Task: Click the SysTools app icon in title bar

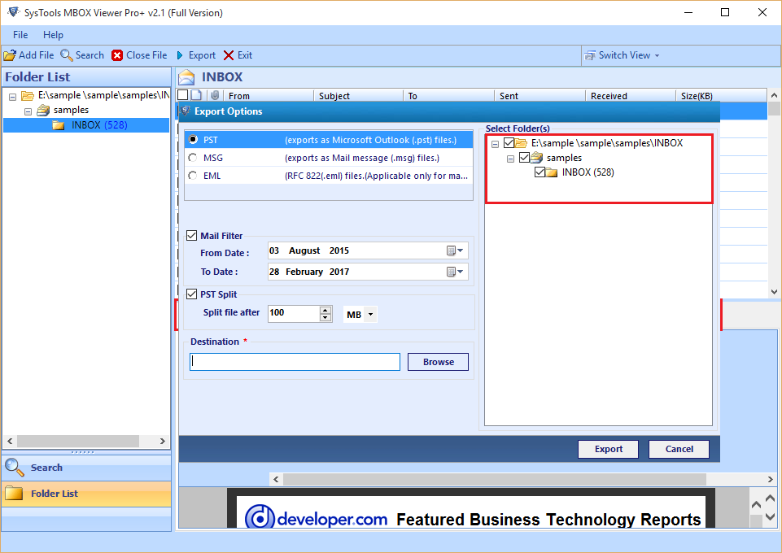Action: [14, 12]
